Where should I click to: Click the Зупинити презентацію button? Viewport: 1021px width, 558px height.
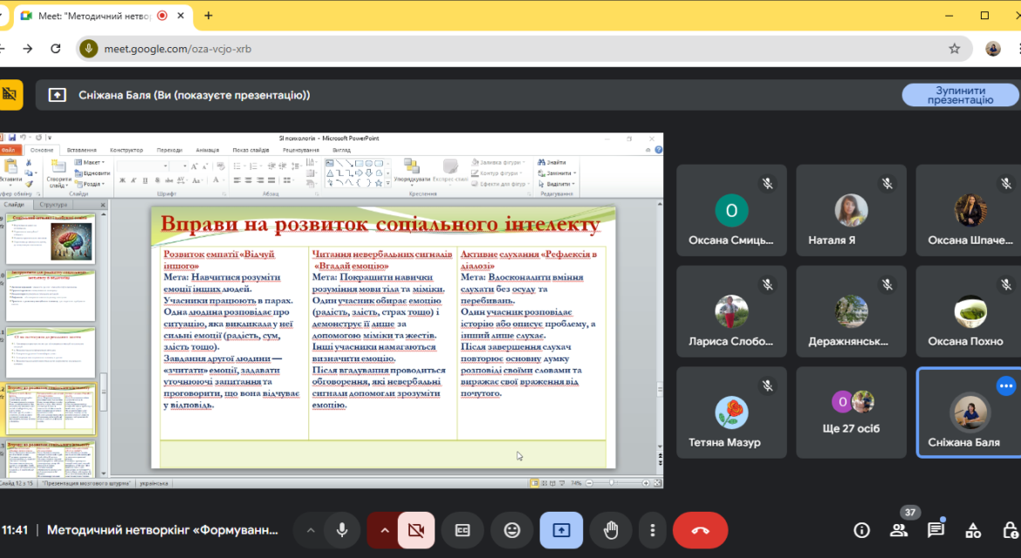pos(961,95)
